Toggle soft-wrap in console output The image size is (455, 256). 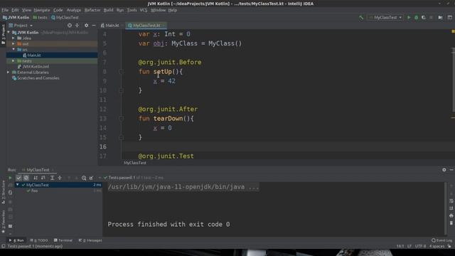(451, 201)
